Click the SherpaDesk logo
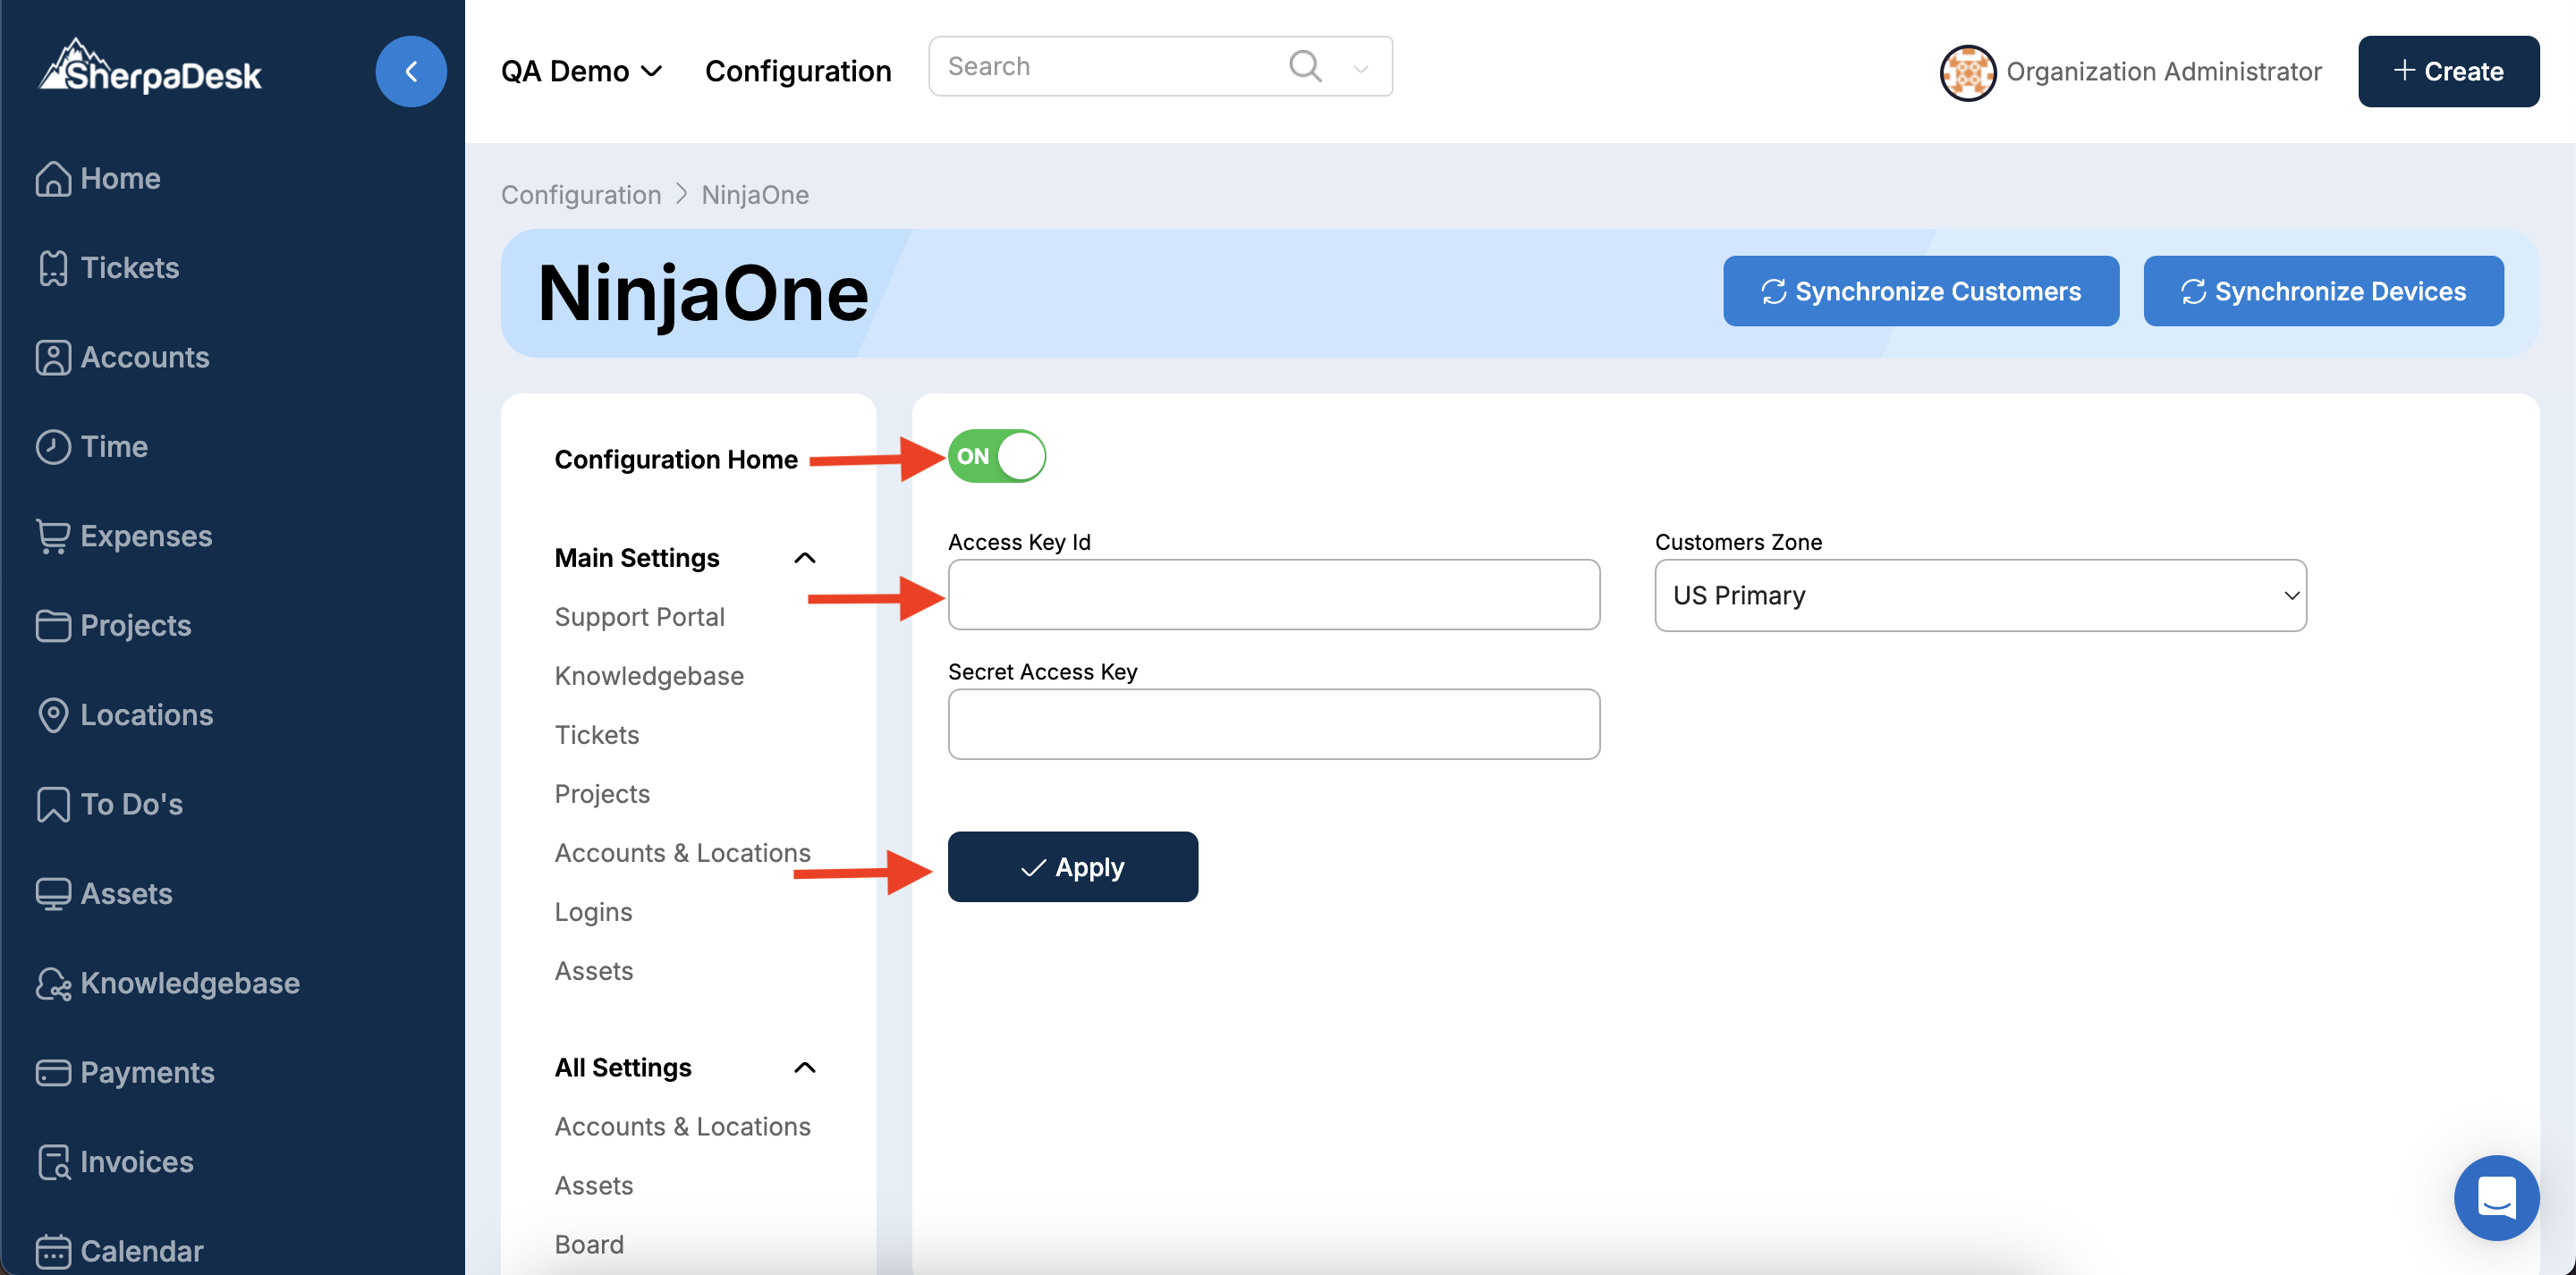The height and width of the screenshot is (1275, 2576). (x=150, y=67)
